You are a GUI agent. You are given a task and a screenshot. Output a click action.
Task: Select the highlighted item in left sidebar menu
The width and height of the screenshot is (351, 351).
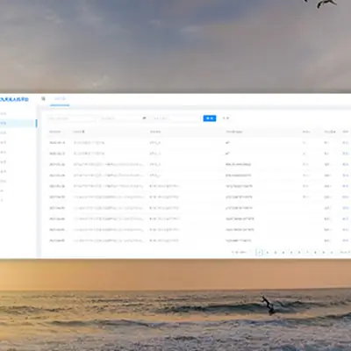pos(18,123)
